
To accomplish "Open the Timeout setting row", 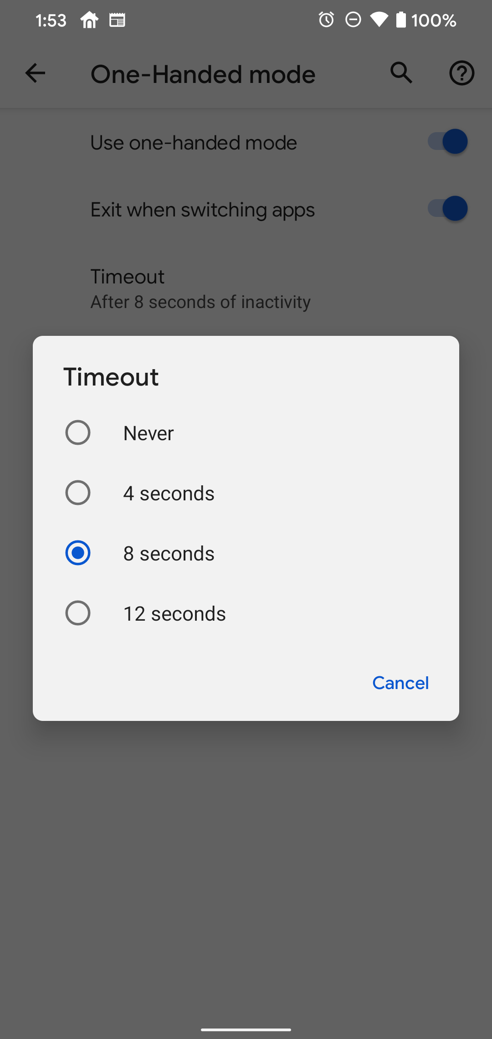I will [x=200, y=288].
